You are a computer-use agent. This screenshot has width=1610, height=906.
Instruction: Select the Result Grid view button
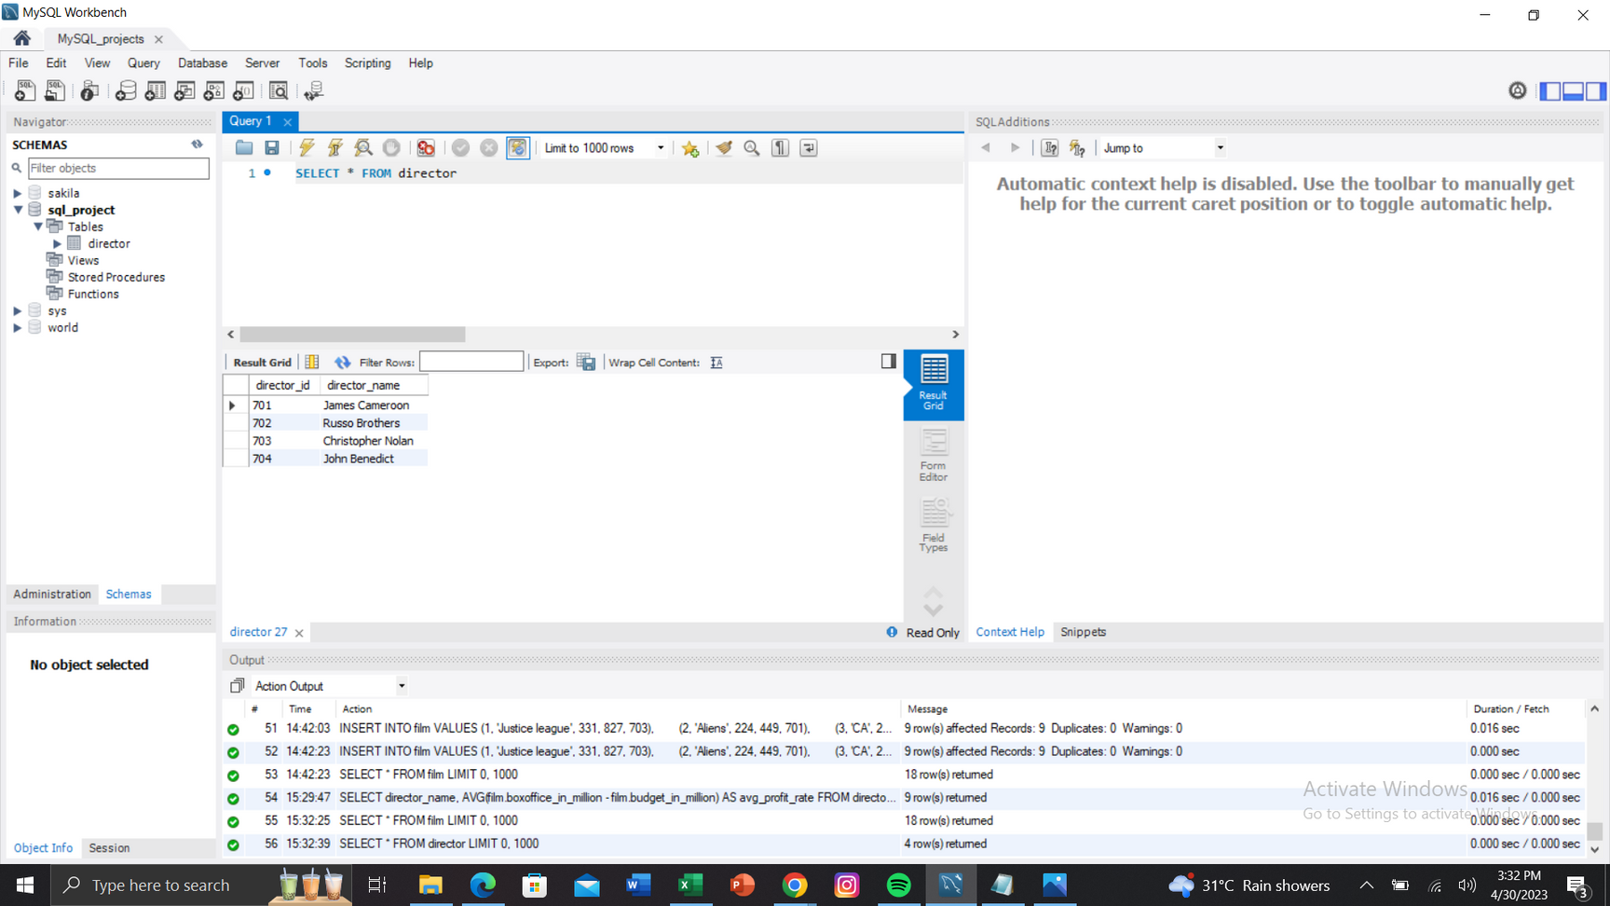click(934, 384)
